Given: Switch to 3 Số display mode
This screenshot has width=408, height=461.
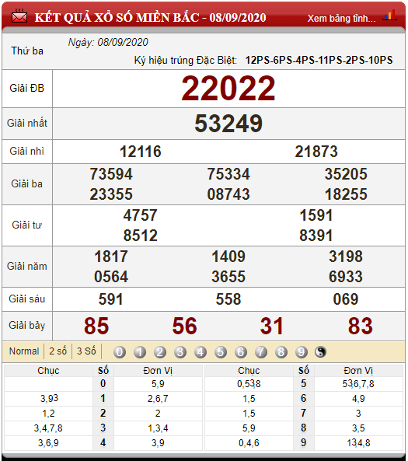Looking at the screenshot, I should [x=86, y=351].
